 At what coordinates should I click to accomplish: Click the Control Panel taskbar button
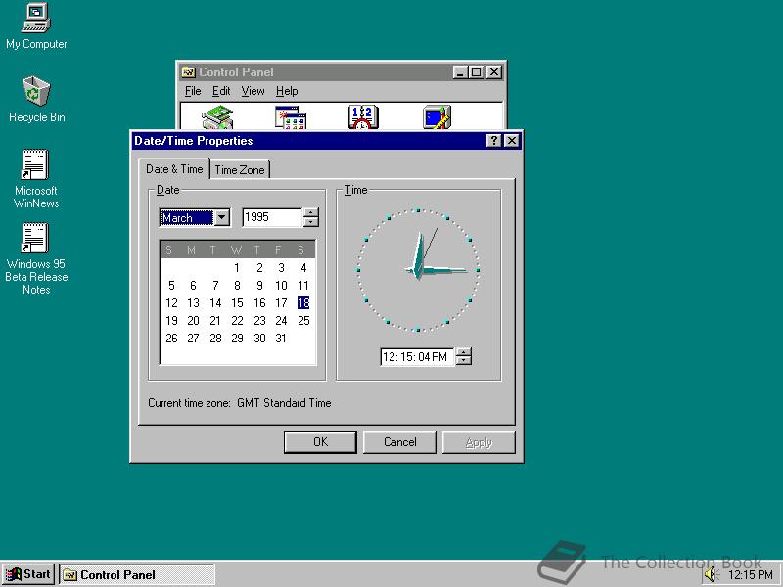137,575
